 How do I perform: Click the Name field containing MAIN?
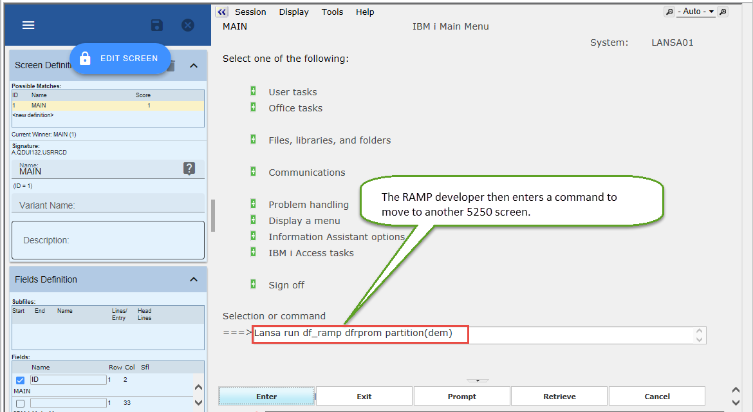coord(98,169)
